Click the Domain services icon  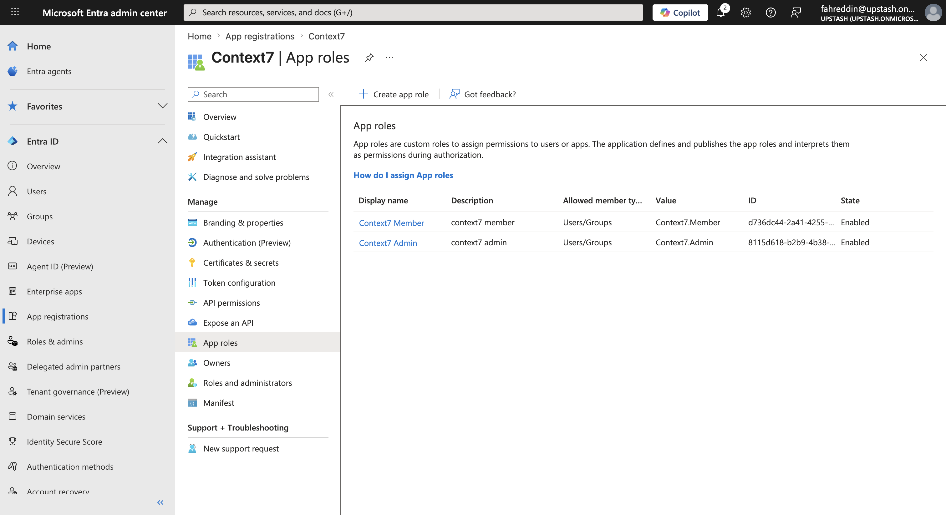pyautogui.click(x=13, y=416)
